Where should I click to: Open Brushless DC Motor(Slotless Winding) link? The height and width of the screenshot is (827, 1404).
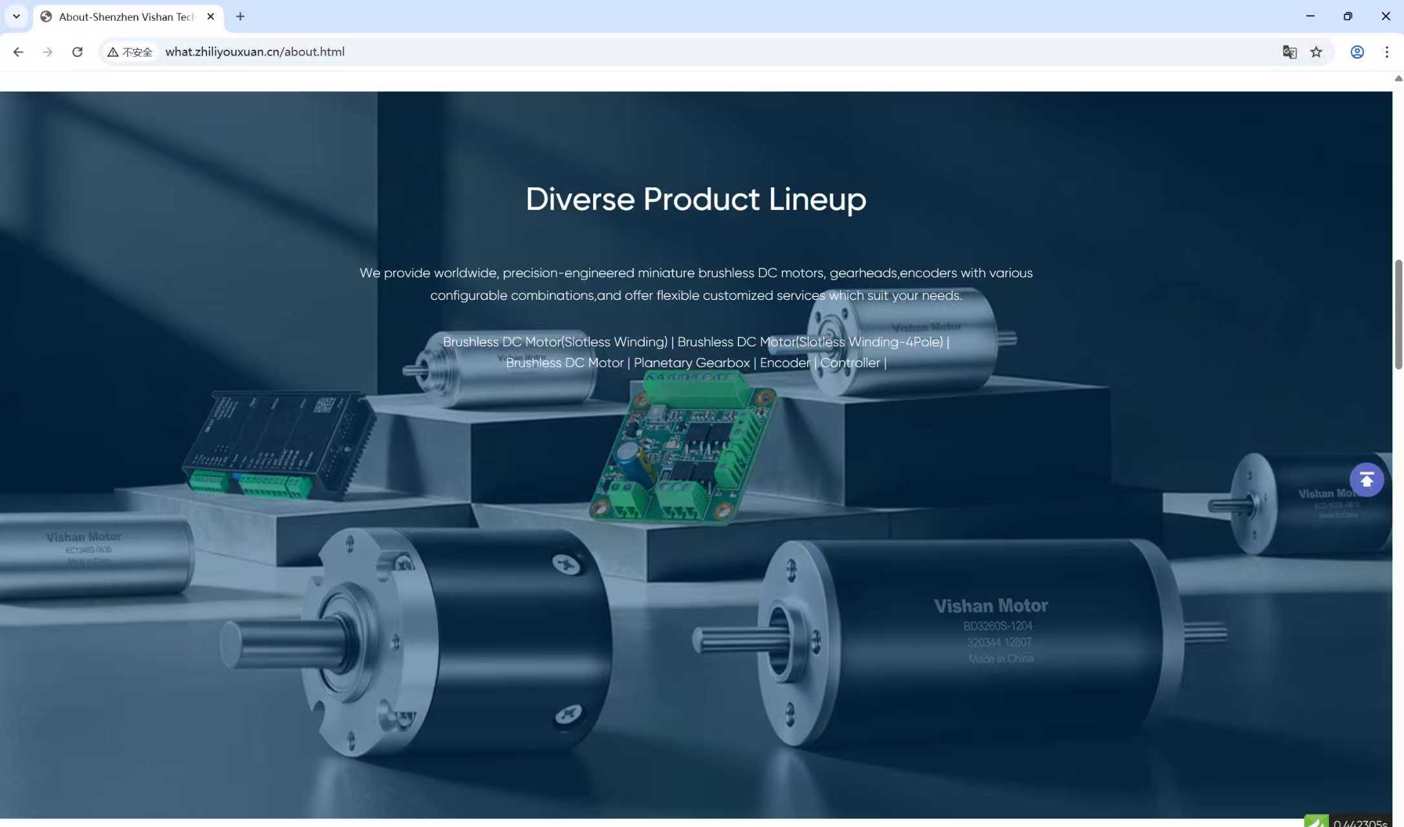coord(555,342)
